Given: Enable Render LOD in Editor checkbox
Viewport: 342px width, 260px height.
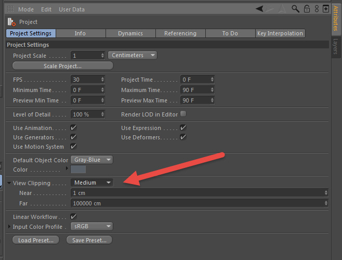Looking at the screenshot, I should coord(183,114).
